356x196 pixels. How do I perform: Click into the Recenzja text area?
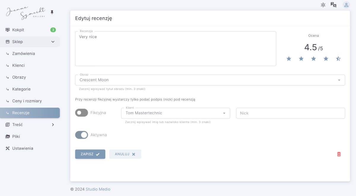point(176,49)
